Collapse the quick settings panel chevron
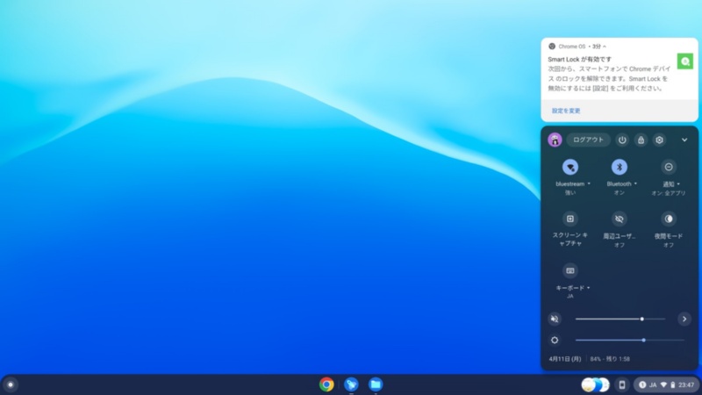 (684, 140)
